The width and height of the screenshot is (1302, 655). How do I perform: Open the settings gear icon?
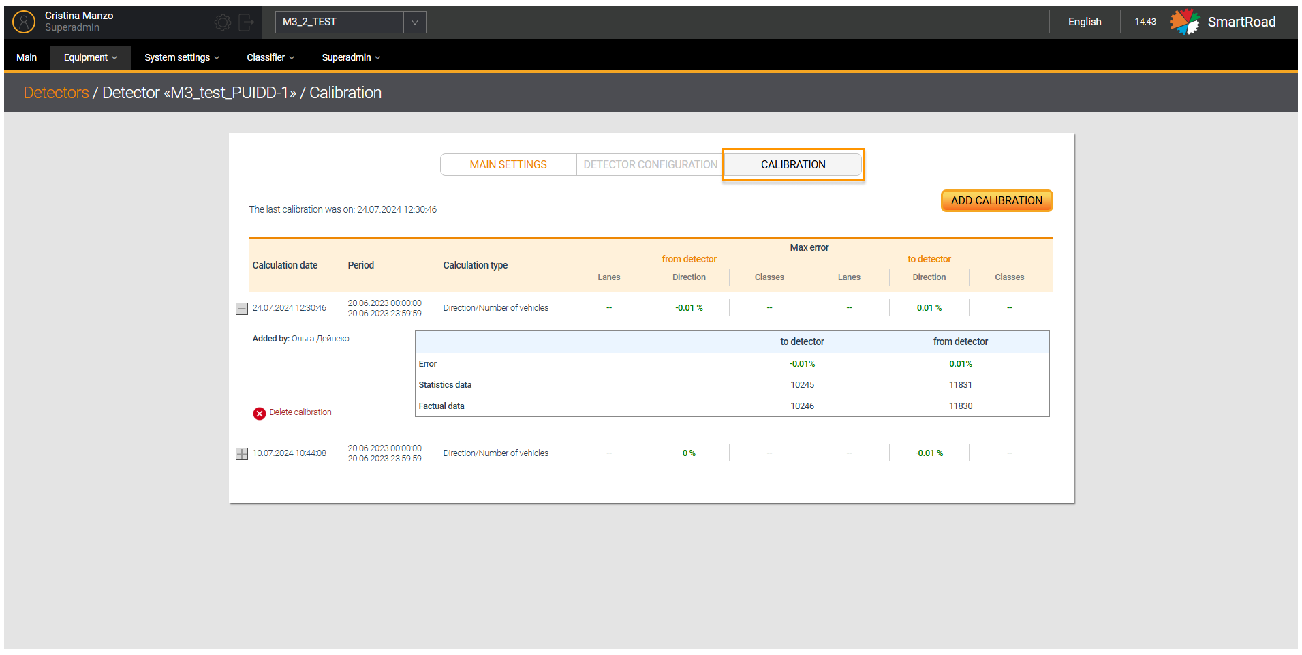(223, 22)
